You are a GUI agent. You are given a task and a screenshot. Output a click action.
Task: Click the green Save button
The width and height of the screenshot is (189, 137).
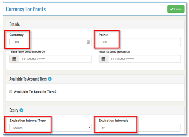pos(176,9)
